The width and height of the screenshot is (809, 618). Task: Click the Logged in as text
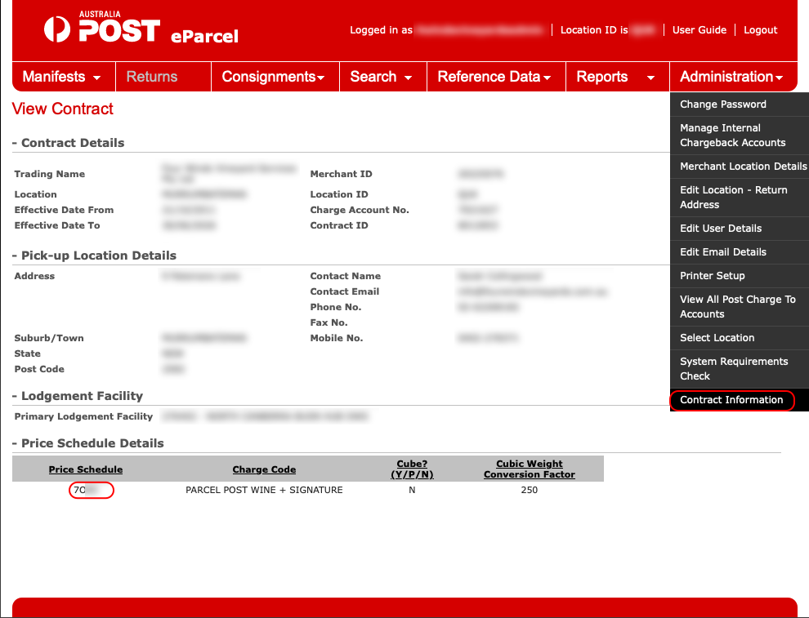tap(382, 30)
